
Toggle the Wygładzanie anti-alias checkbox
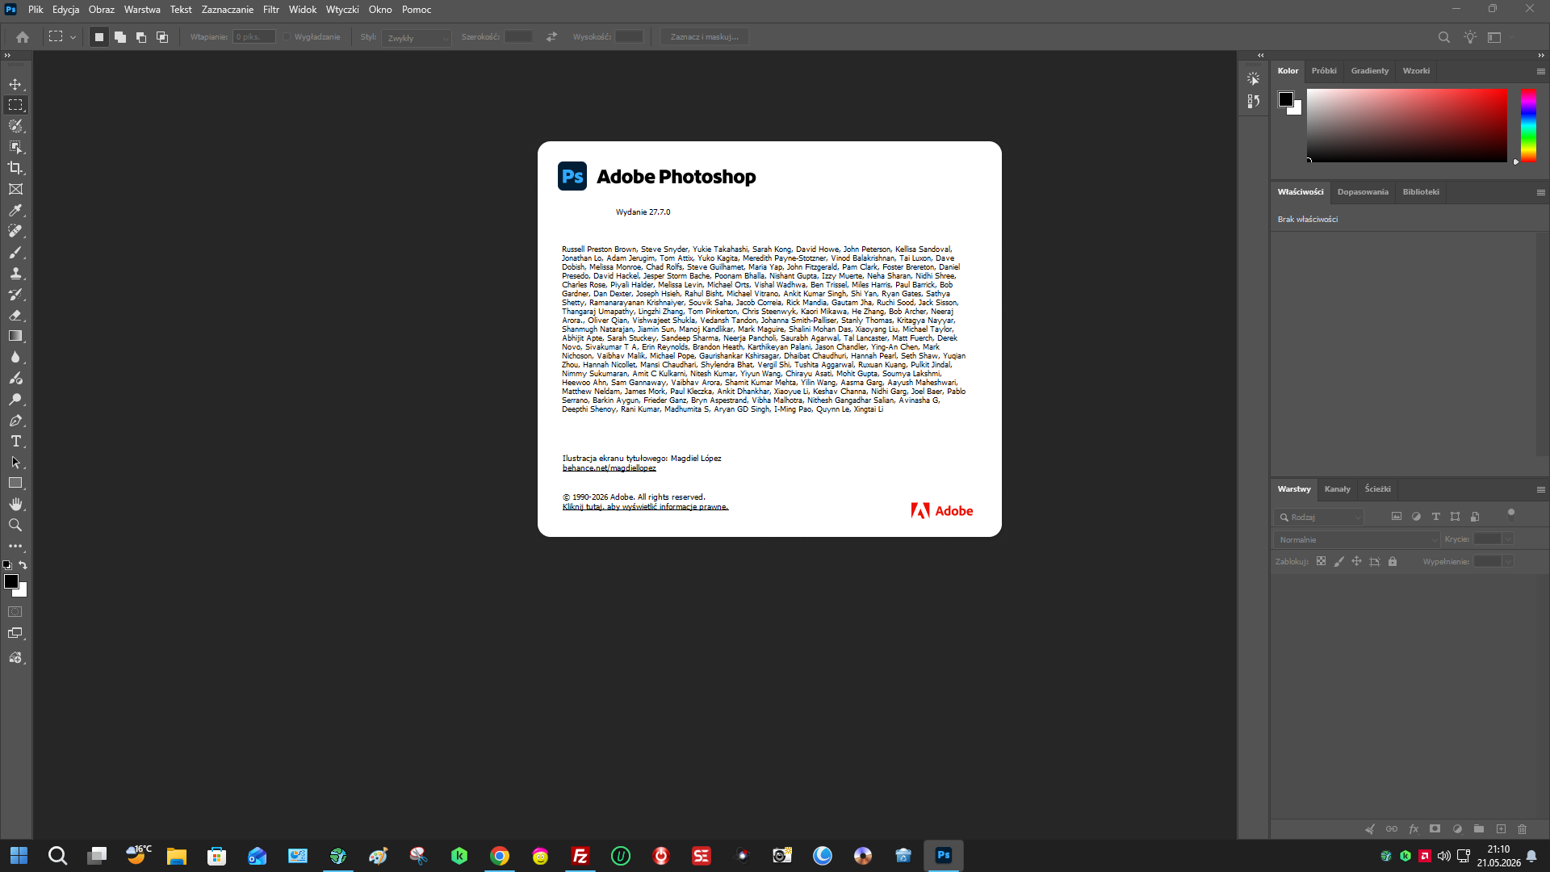coord(287,37)
